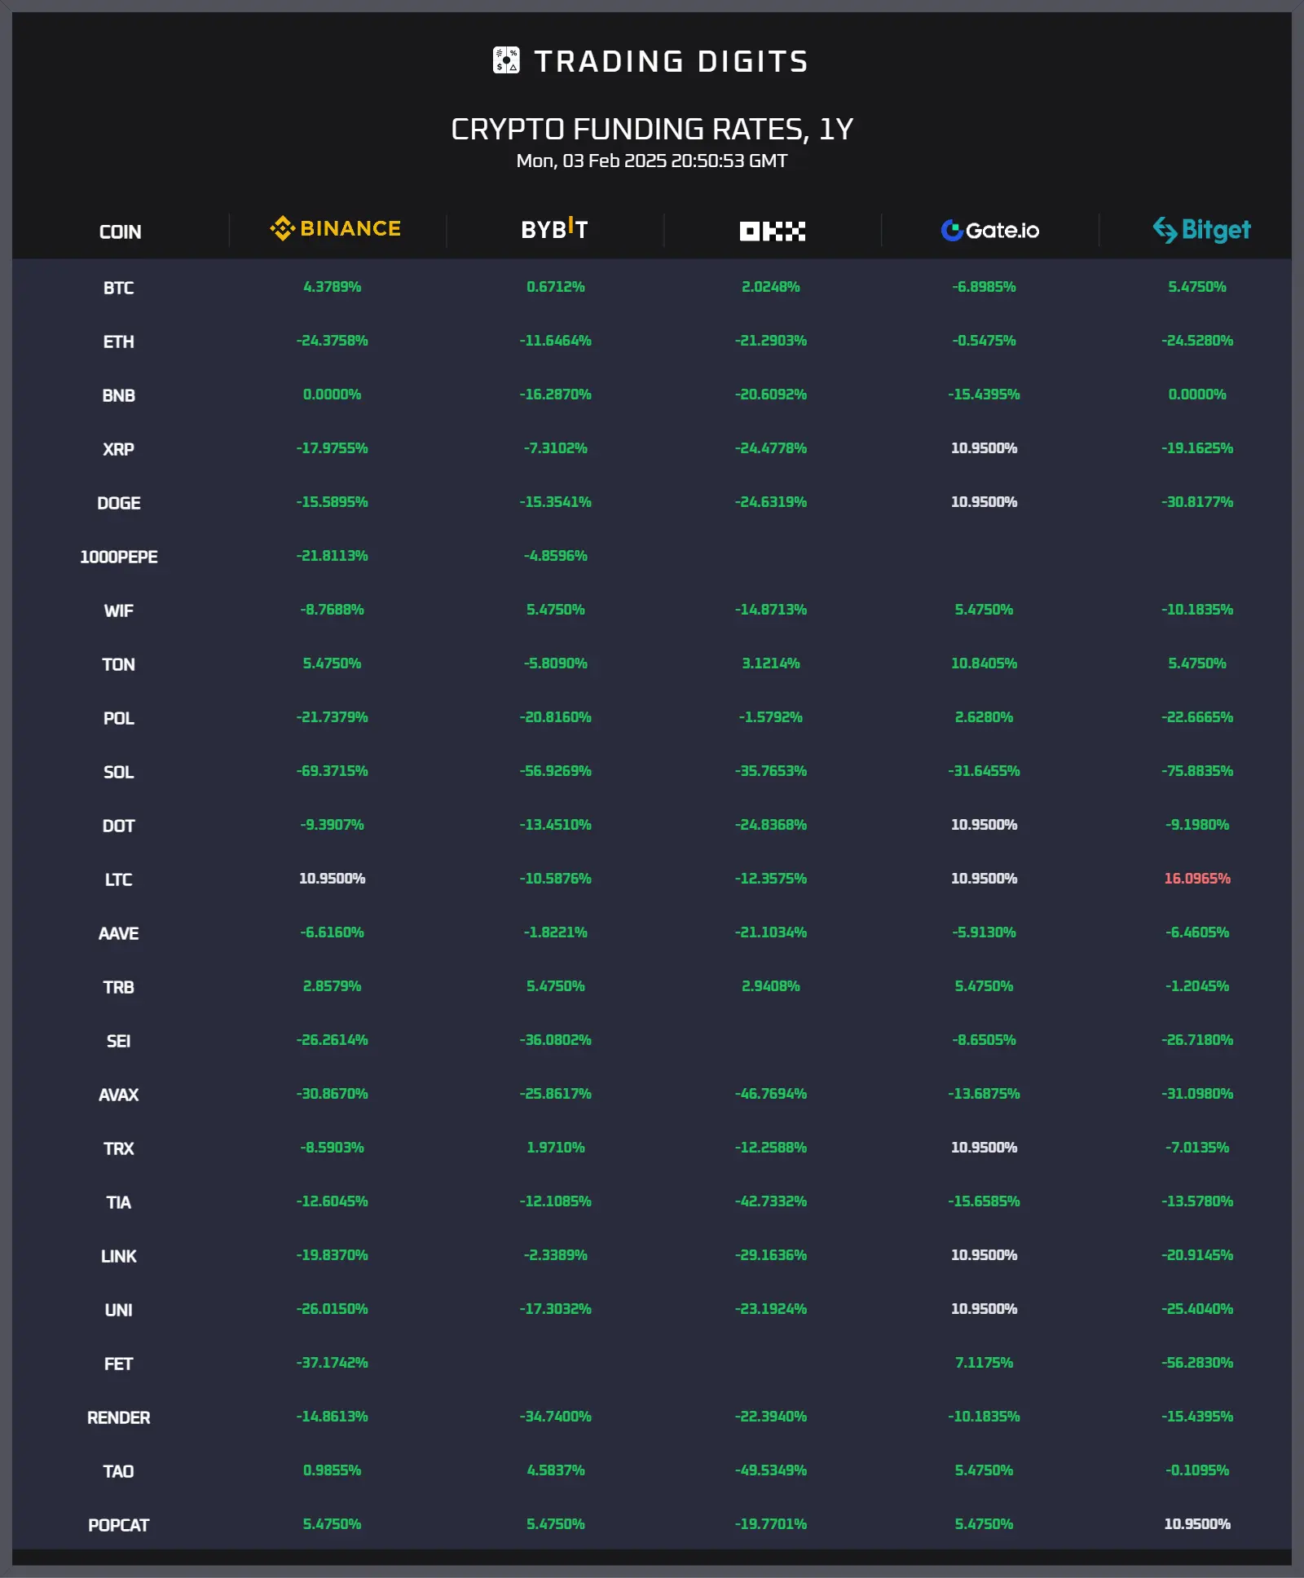Click the Bybit exchange logo header
Image resolution: width=1304 pixels, height=1578 pixels.
554,229
